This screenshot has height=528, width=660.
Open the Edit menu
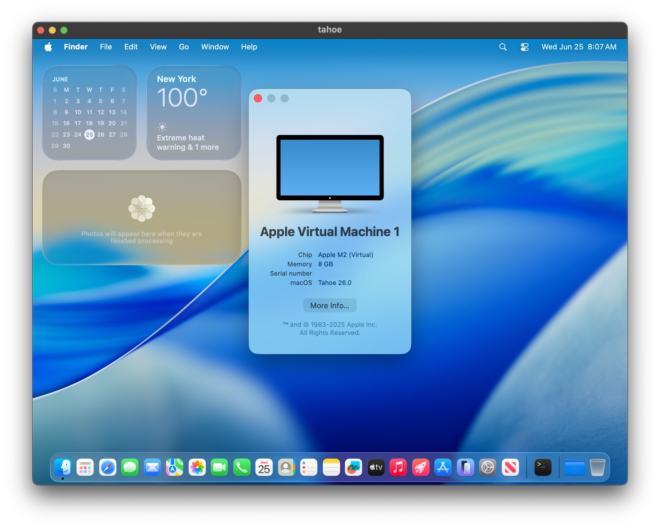(x=131, y=47)
